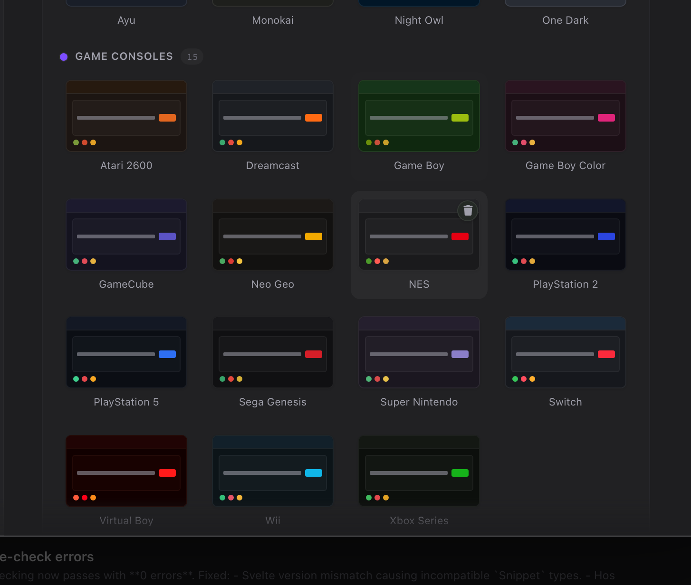Click the purple Game Consoles dot
Viewport: 691px width, 585px height.
tap(64, 57)
